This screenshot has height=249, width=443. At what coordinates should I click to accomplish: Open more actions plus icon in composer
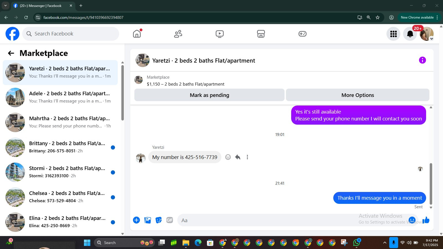coord(136,220)
